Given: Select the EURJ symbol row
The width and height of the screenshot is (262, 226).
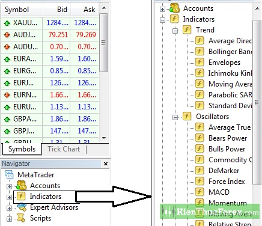Looking at the screenshot, I should click(x=50, y=83).
